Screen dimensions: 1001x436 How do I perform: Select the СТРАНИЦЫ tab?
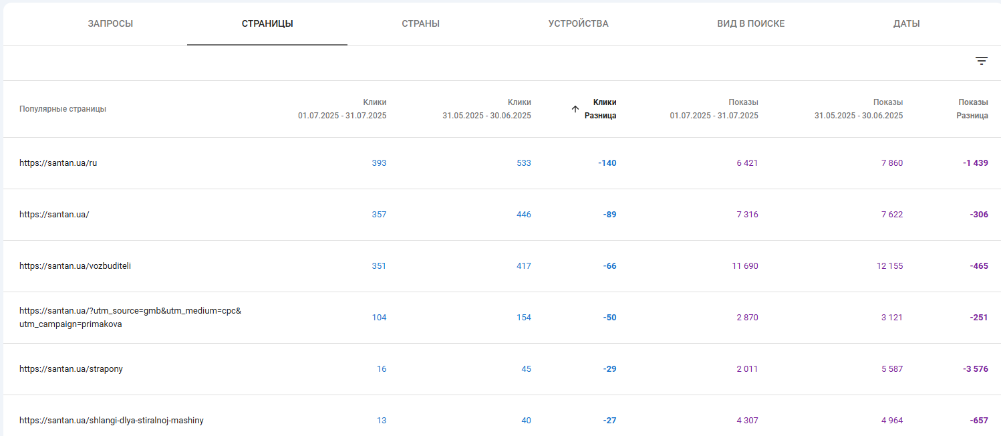tap(267, 23)
